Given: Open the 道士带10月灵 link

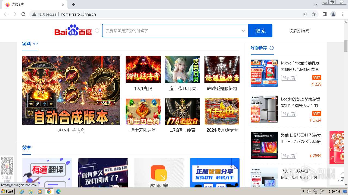Looking at the screenshot, I should [182, 89].
